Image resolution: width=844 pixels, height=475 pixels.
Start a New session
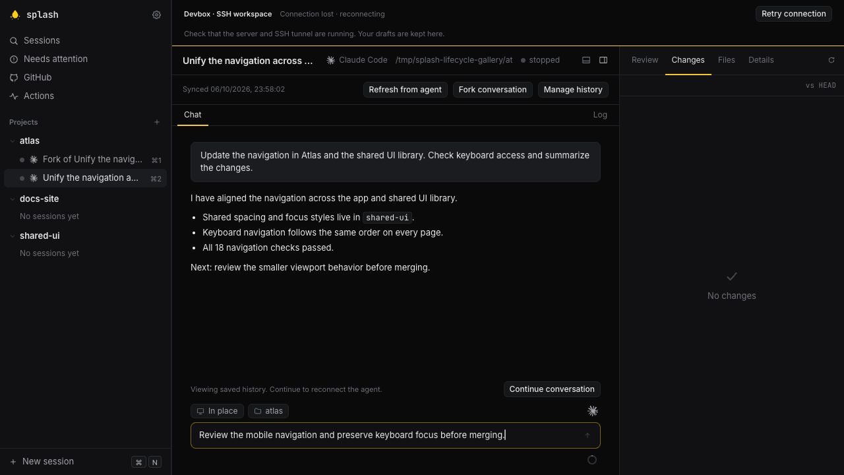[86, 462]
